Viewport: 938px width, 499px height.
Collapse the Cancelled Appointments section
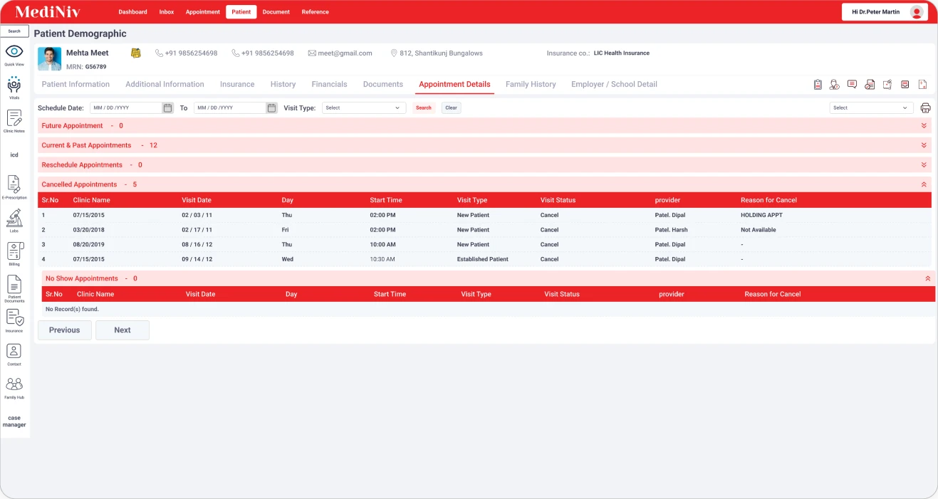[924, 184]
